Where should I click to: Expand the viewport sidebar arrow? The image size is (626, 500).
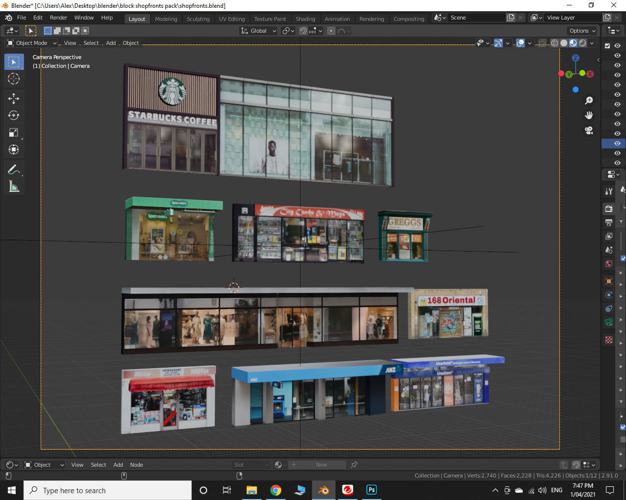point(598,60)
